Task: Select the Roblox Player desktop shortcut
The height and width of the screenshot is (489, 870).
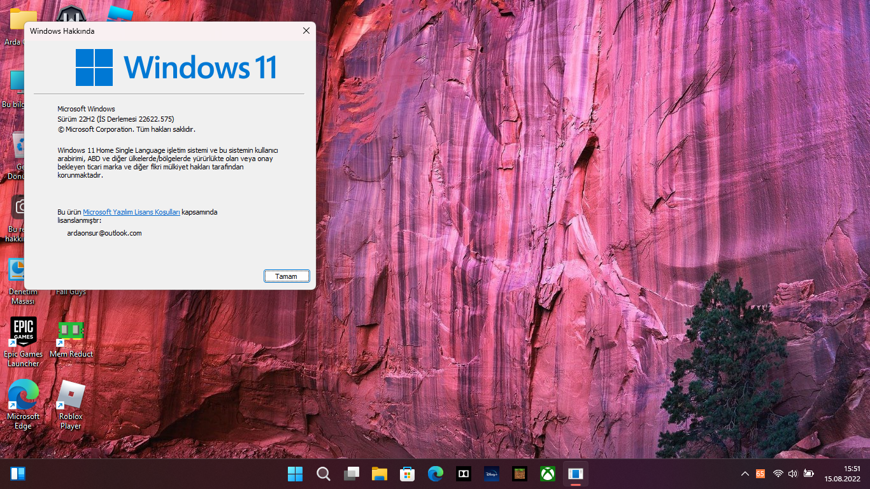Action: 71,404
